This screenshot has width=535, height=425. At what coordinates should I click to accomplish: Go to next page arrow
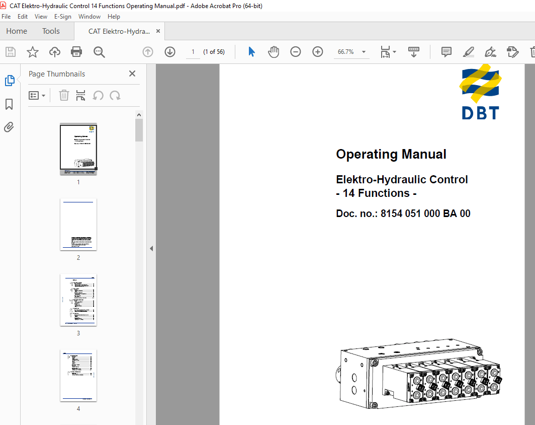pos(170,52)
